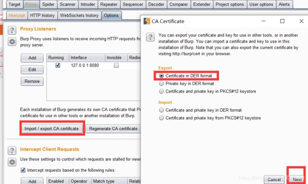This screenshot has width=308, height=184.
Task: Open the Project options tab
Action: [x=230, y=4]
